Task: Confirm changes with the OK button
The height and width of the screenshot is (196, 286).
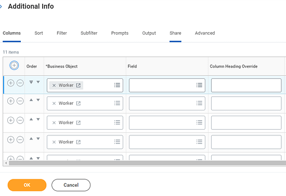Action: click(x=27, y=185)
